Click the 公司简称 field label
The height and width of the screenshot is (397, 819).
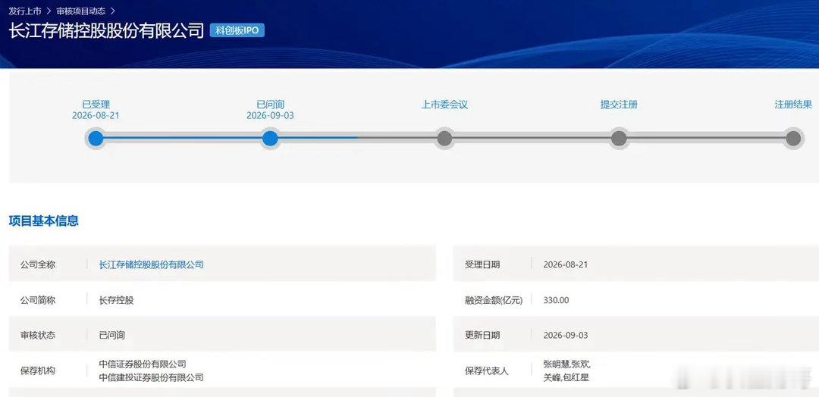click(x=38, y=300)
